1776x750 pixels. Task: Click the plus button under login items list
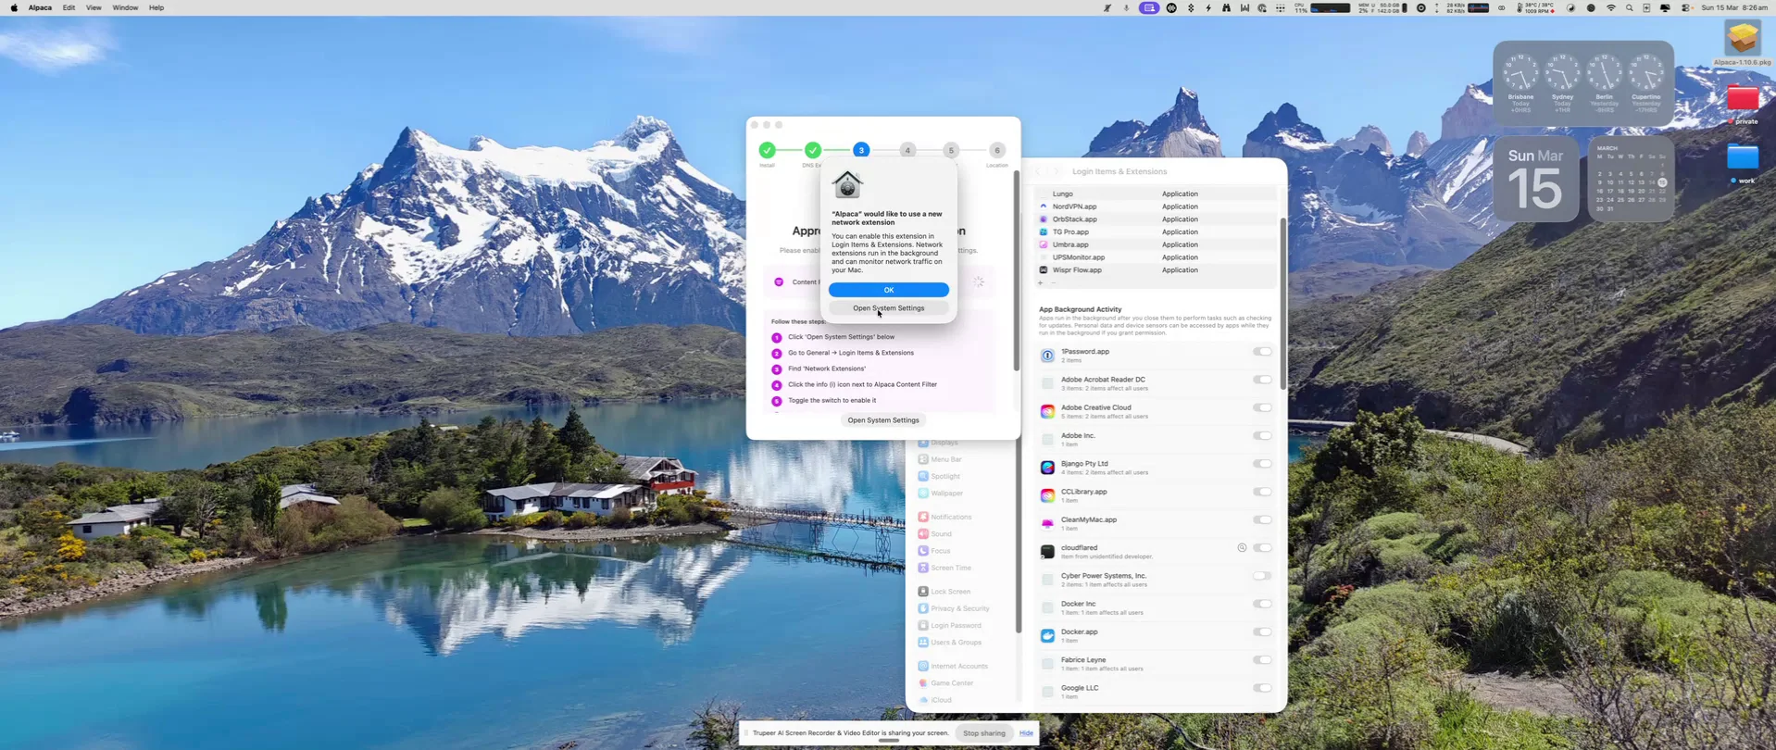pos(1041,282)
